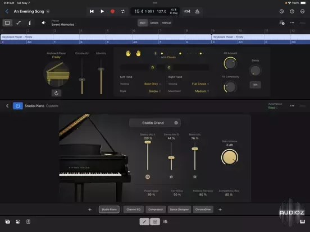Toggle the 1234 count-in button
310x232 pixels.
click(187, 11)
